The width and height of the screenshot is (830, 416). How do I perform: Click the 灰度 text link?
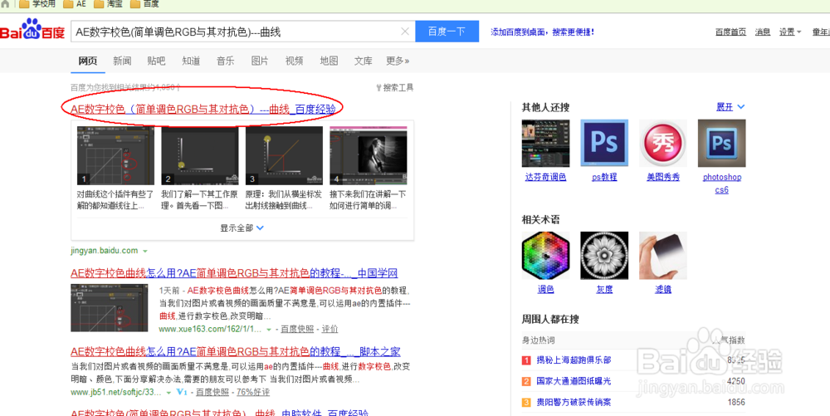pyautogui.click(x=604, y=290)
